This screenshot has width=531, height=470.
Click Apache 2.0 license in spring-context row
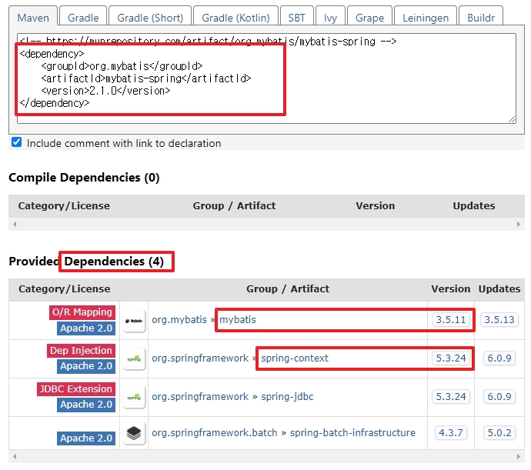[86, 366]
